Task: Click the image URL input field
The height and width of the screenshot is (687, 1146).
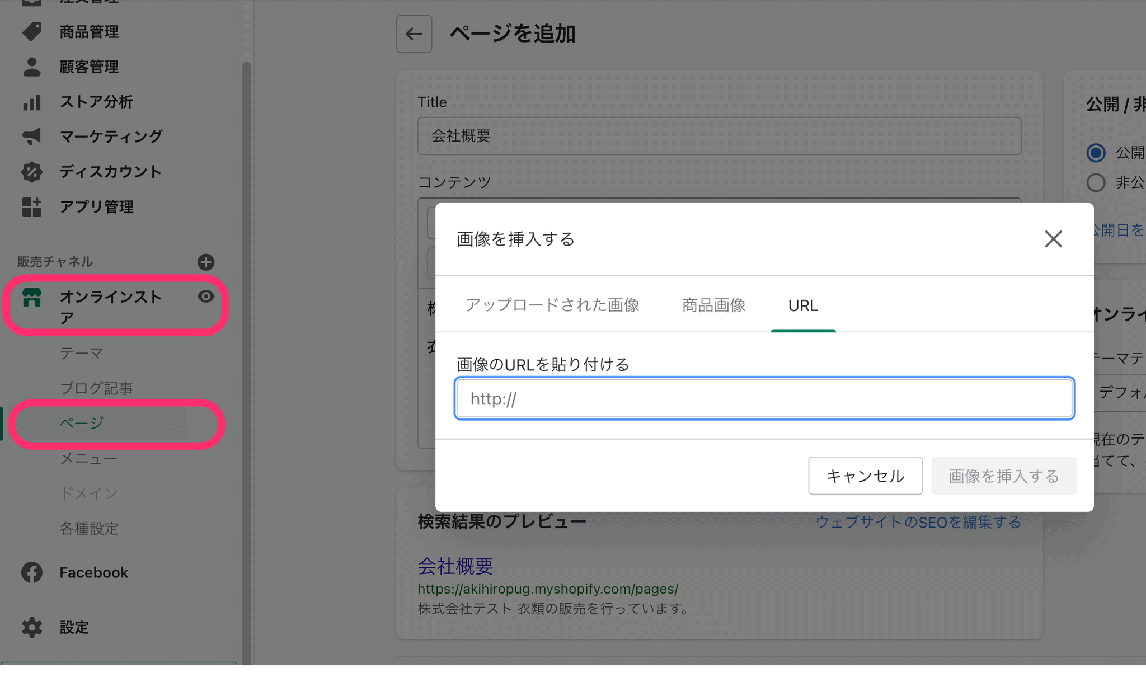Action: [x=764, y=399]
